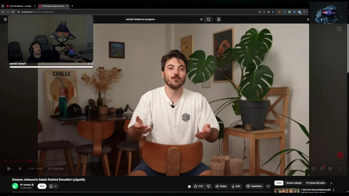Click the 'Teşekkürler' thanks button
349x196 pixels.
coord(254,186)
